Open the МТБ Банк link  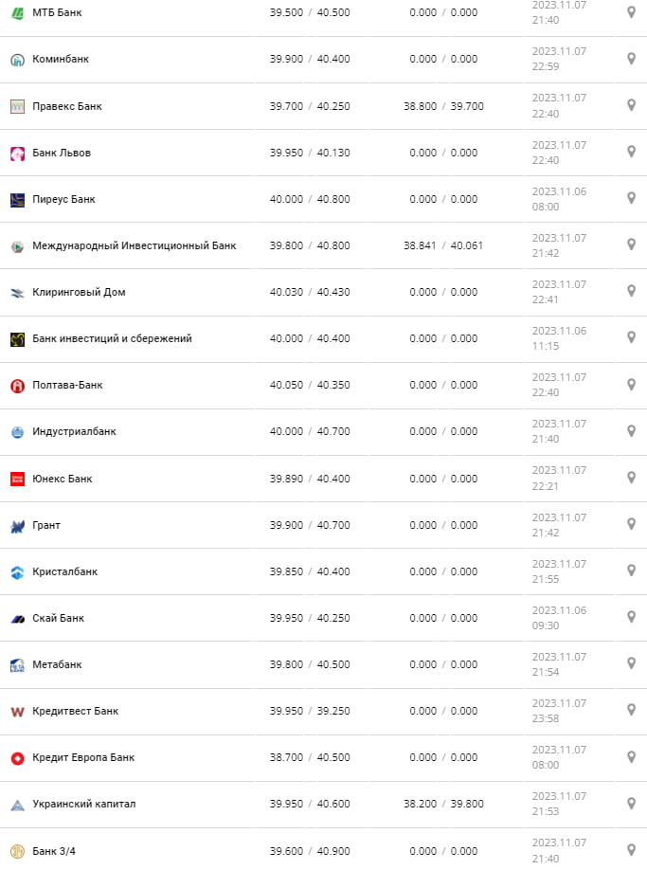click(58, 12)
